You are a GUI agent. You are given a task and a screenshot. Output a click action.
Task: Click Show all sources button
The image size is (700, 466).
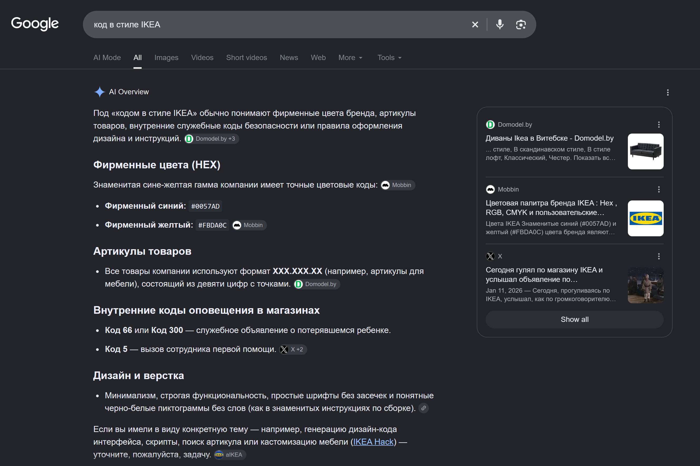574,320
